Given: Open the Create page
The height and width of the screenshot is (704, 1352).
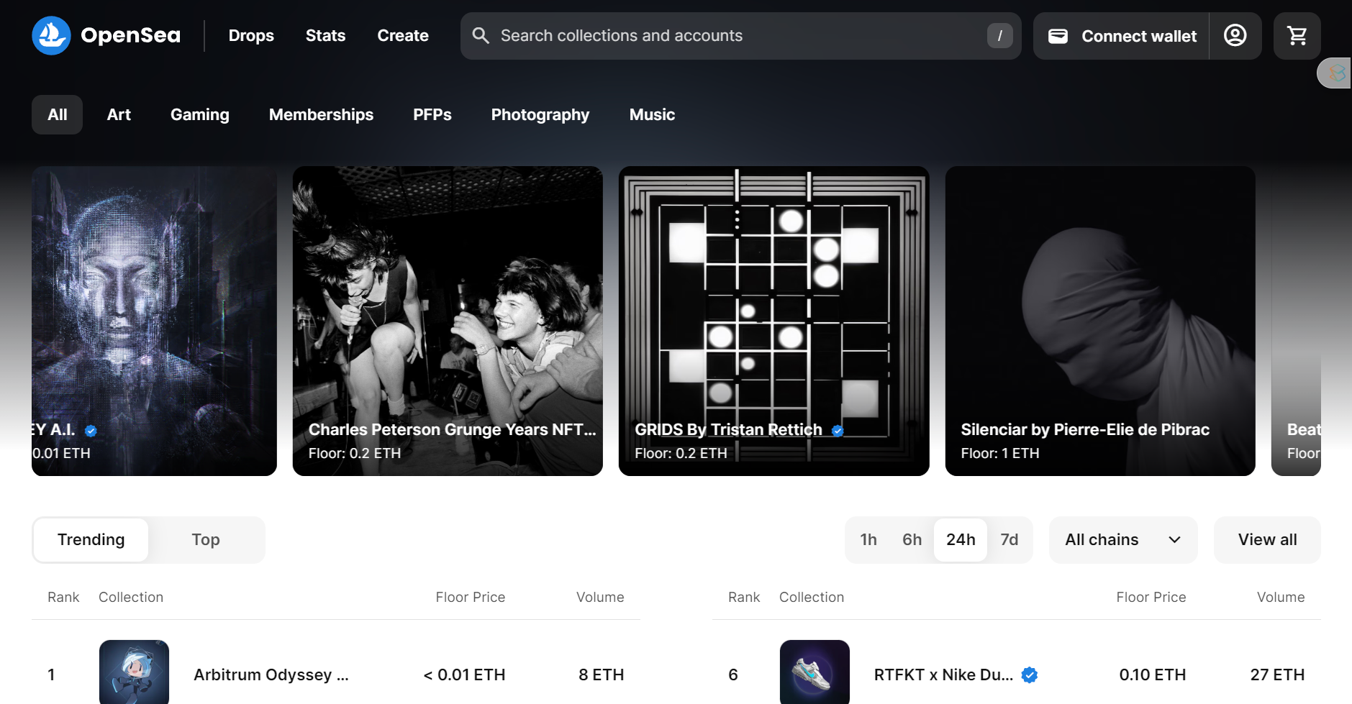Looking at the screenshot, I should tap(403, 35).
